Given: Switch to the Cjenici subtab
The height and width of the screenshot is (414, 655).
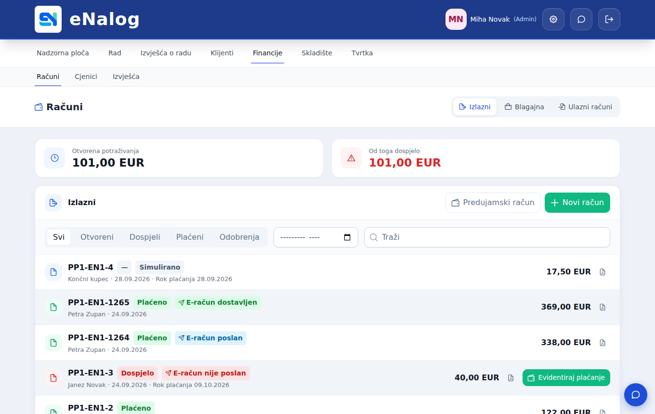Looking at the screenshot, I should (86, 77).
